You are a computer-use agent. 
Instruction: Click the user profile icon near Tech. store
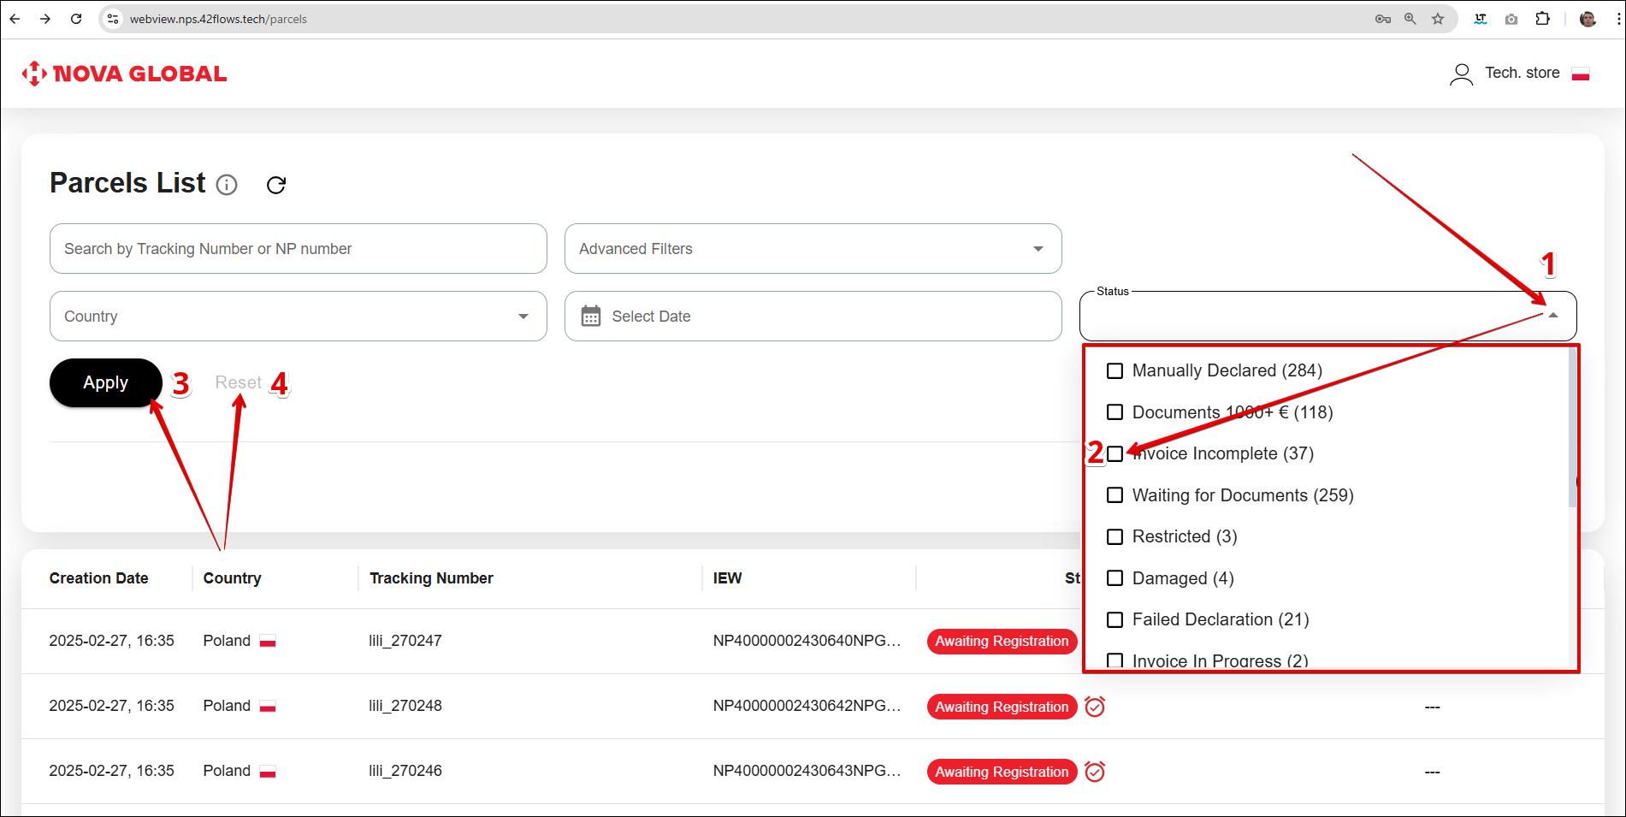(x=1461, y=74)
